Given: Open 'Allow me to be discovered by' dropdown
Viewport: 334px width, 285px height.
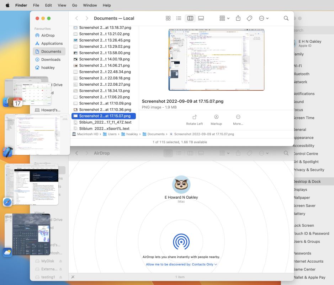Looking at the screenshot, I should (x=181, y=264).
